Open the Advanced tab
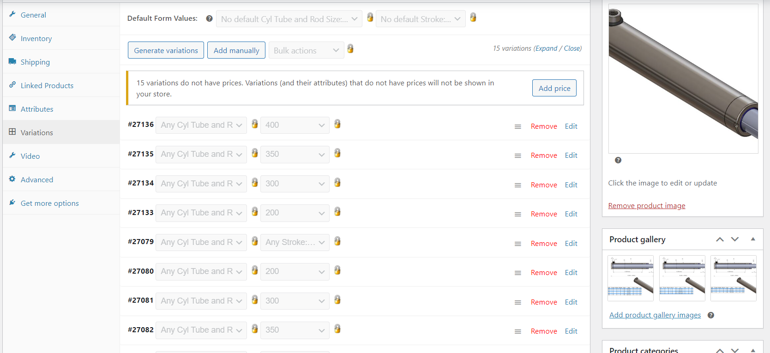Image resolution: width=770 pixels, height=353 pixels. (x=61, y=179)
